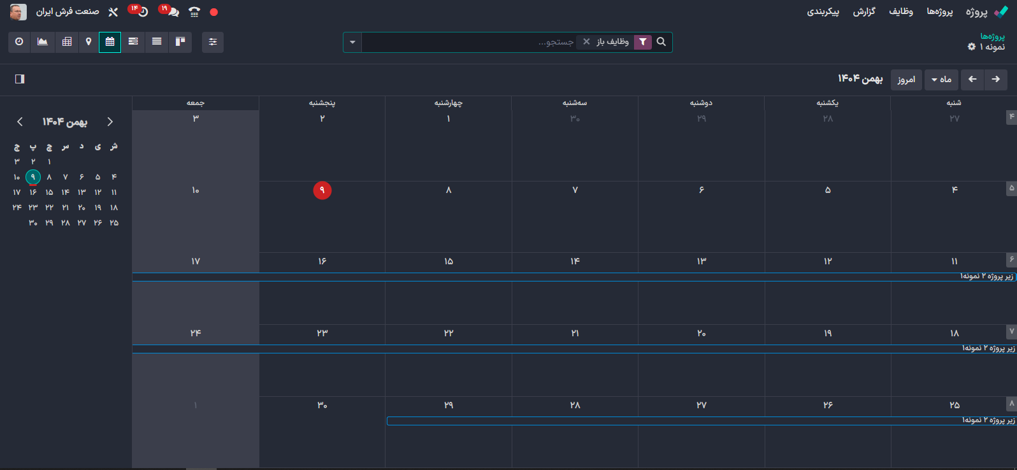This screenshot has height=470, width=1017.
Task: Switch to the Map view
Action: (89, 42)
